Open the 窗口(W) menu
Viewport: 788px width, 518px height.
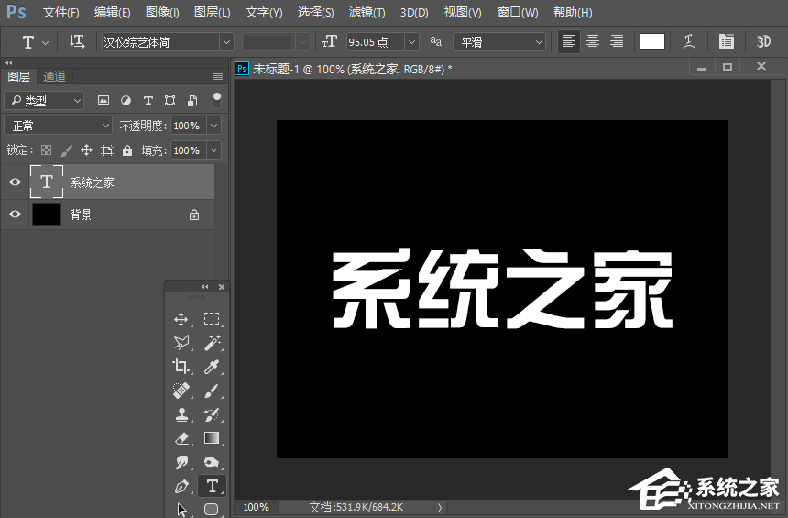pos(518,12)
